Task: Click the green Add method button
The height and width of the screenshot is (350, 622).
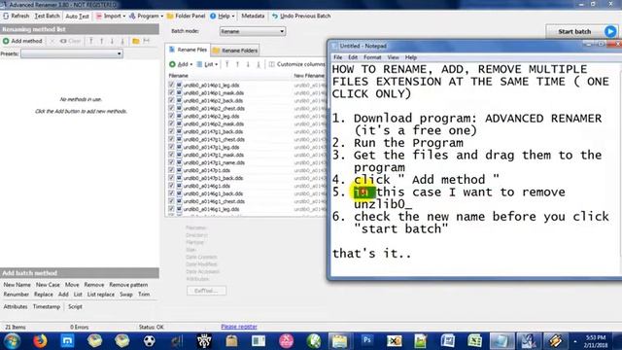Action: coord(22,41)
